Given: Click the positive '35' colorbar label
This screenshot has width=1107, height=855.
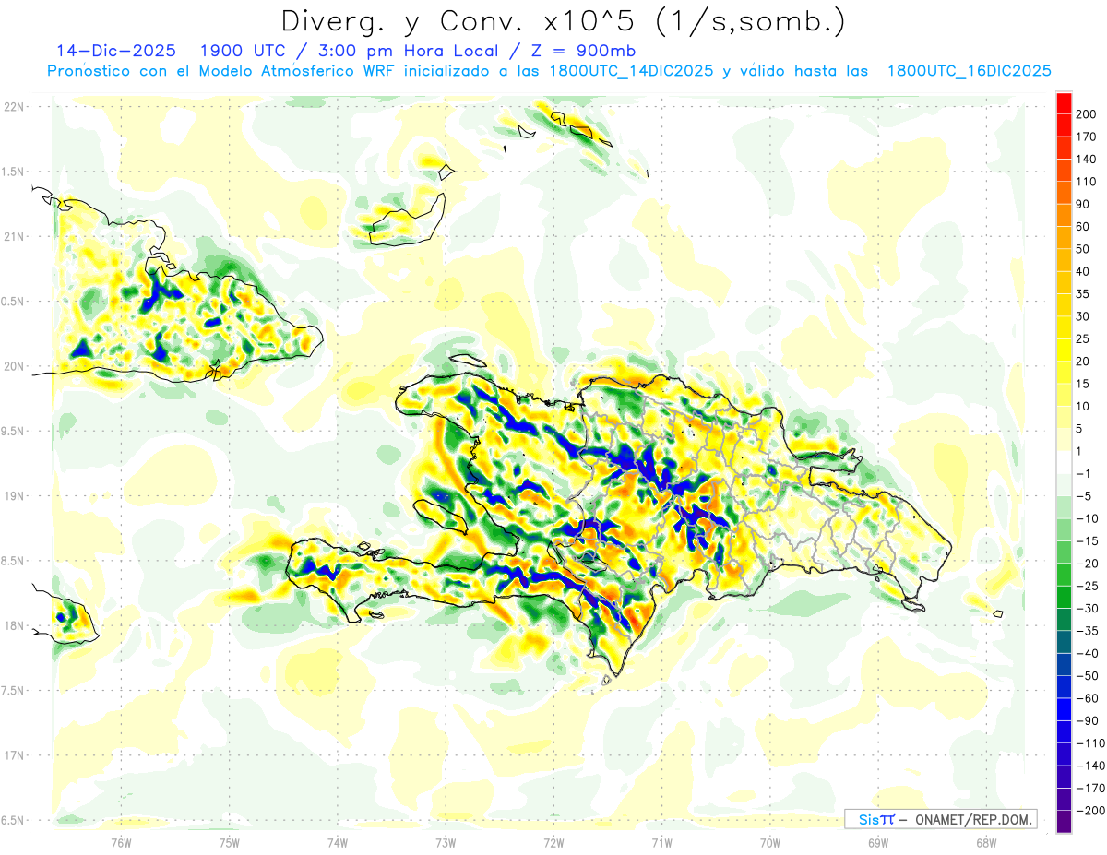Looking at the screenshot, I should (x=1084, y=293).
